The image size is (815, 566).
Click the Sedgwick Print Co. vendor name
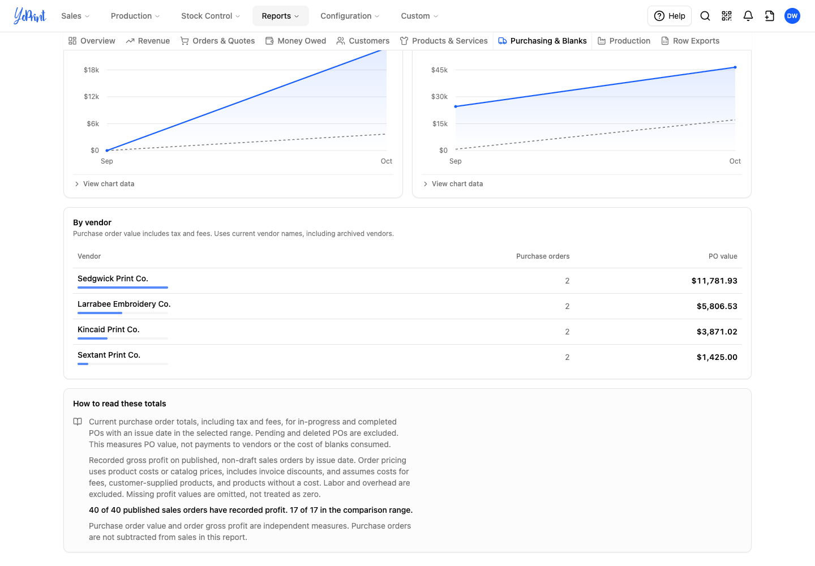click(x=113, y=278)
